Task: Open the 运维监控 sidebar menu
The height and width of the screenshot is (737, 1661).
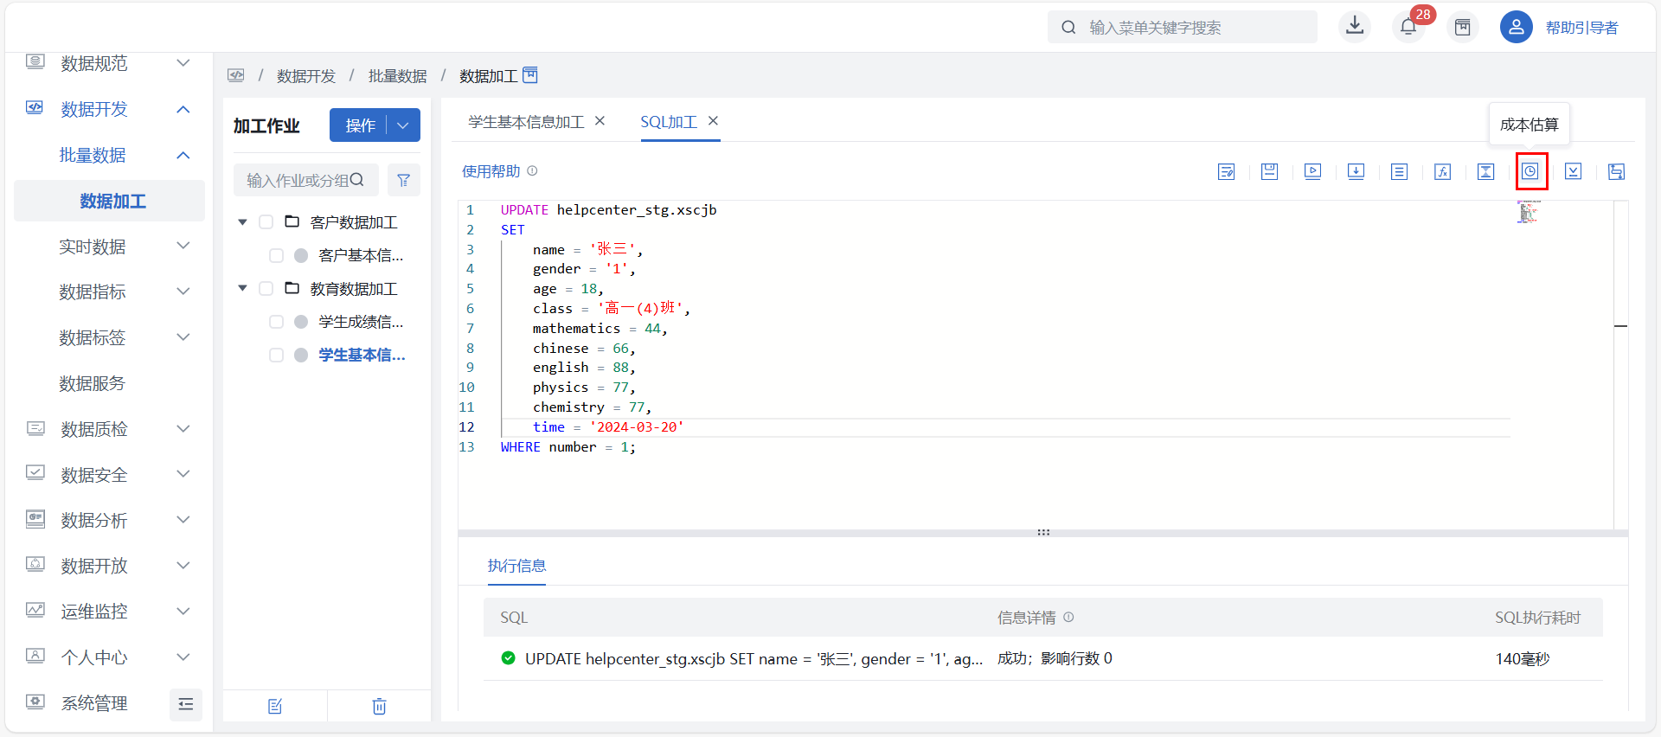Action: tap(93, 612)
